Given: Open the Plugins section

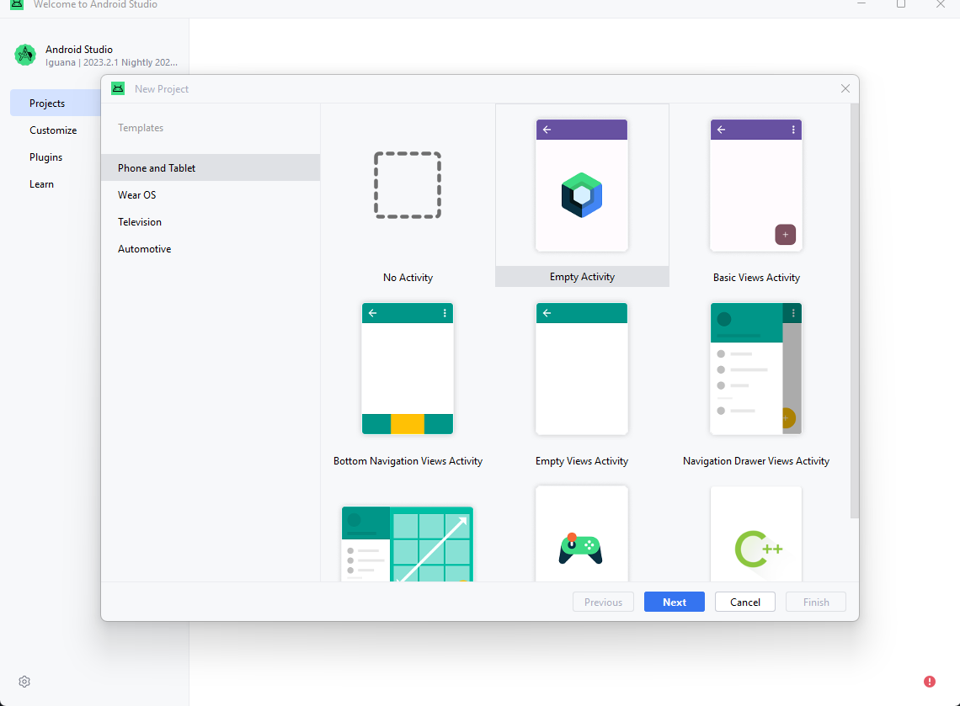Looking at the screenshot, I should click(45, 157).
